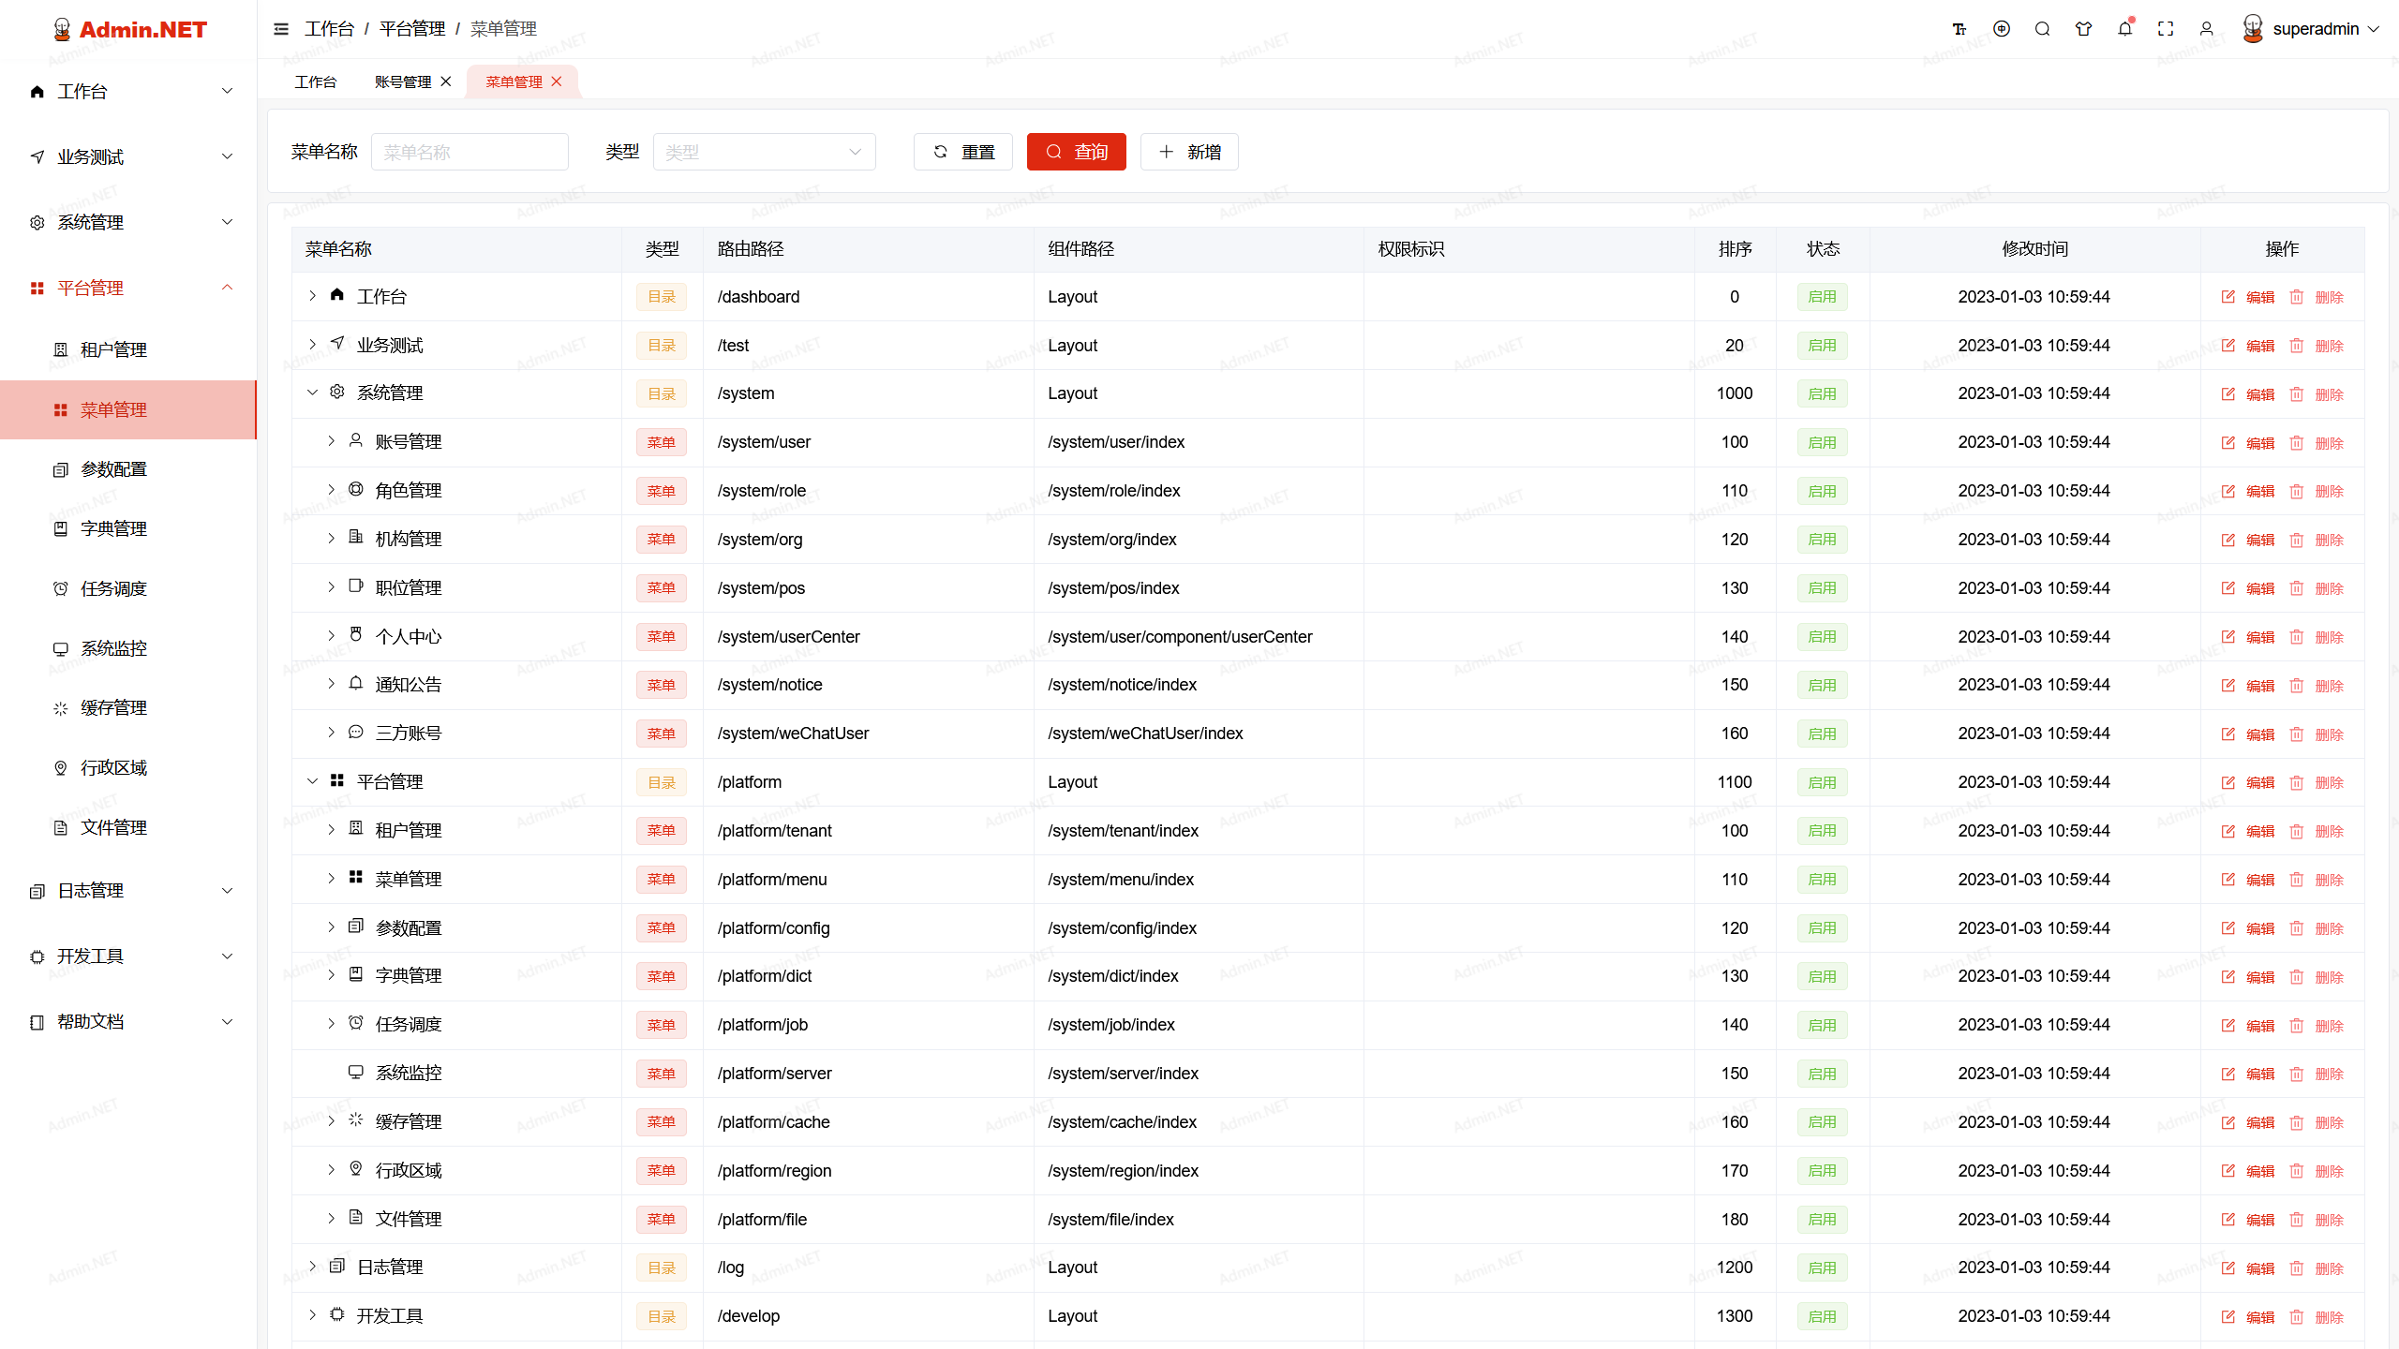Click the edit icon for 工作台 row
The height and width of the screenshot is (1349, 2399).
point(2228,297)
